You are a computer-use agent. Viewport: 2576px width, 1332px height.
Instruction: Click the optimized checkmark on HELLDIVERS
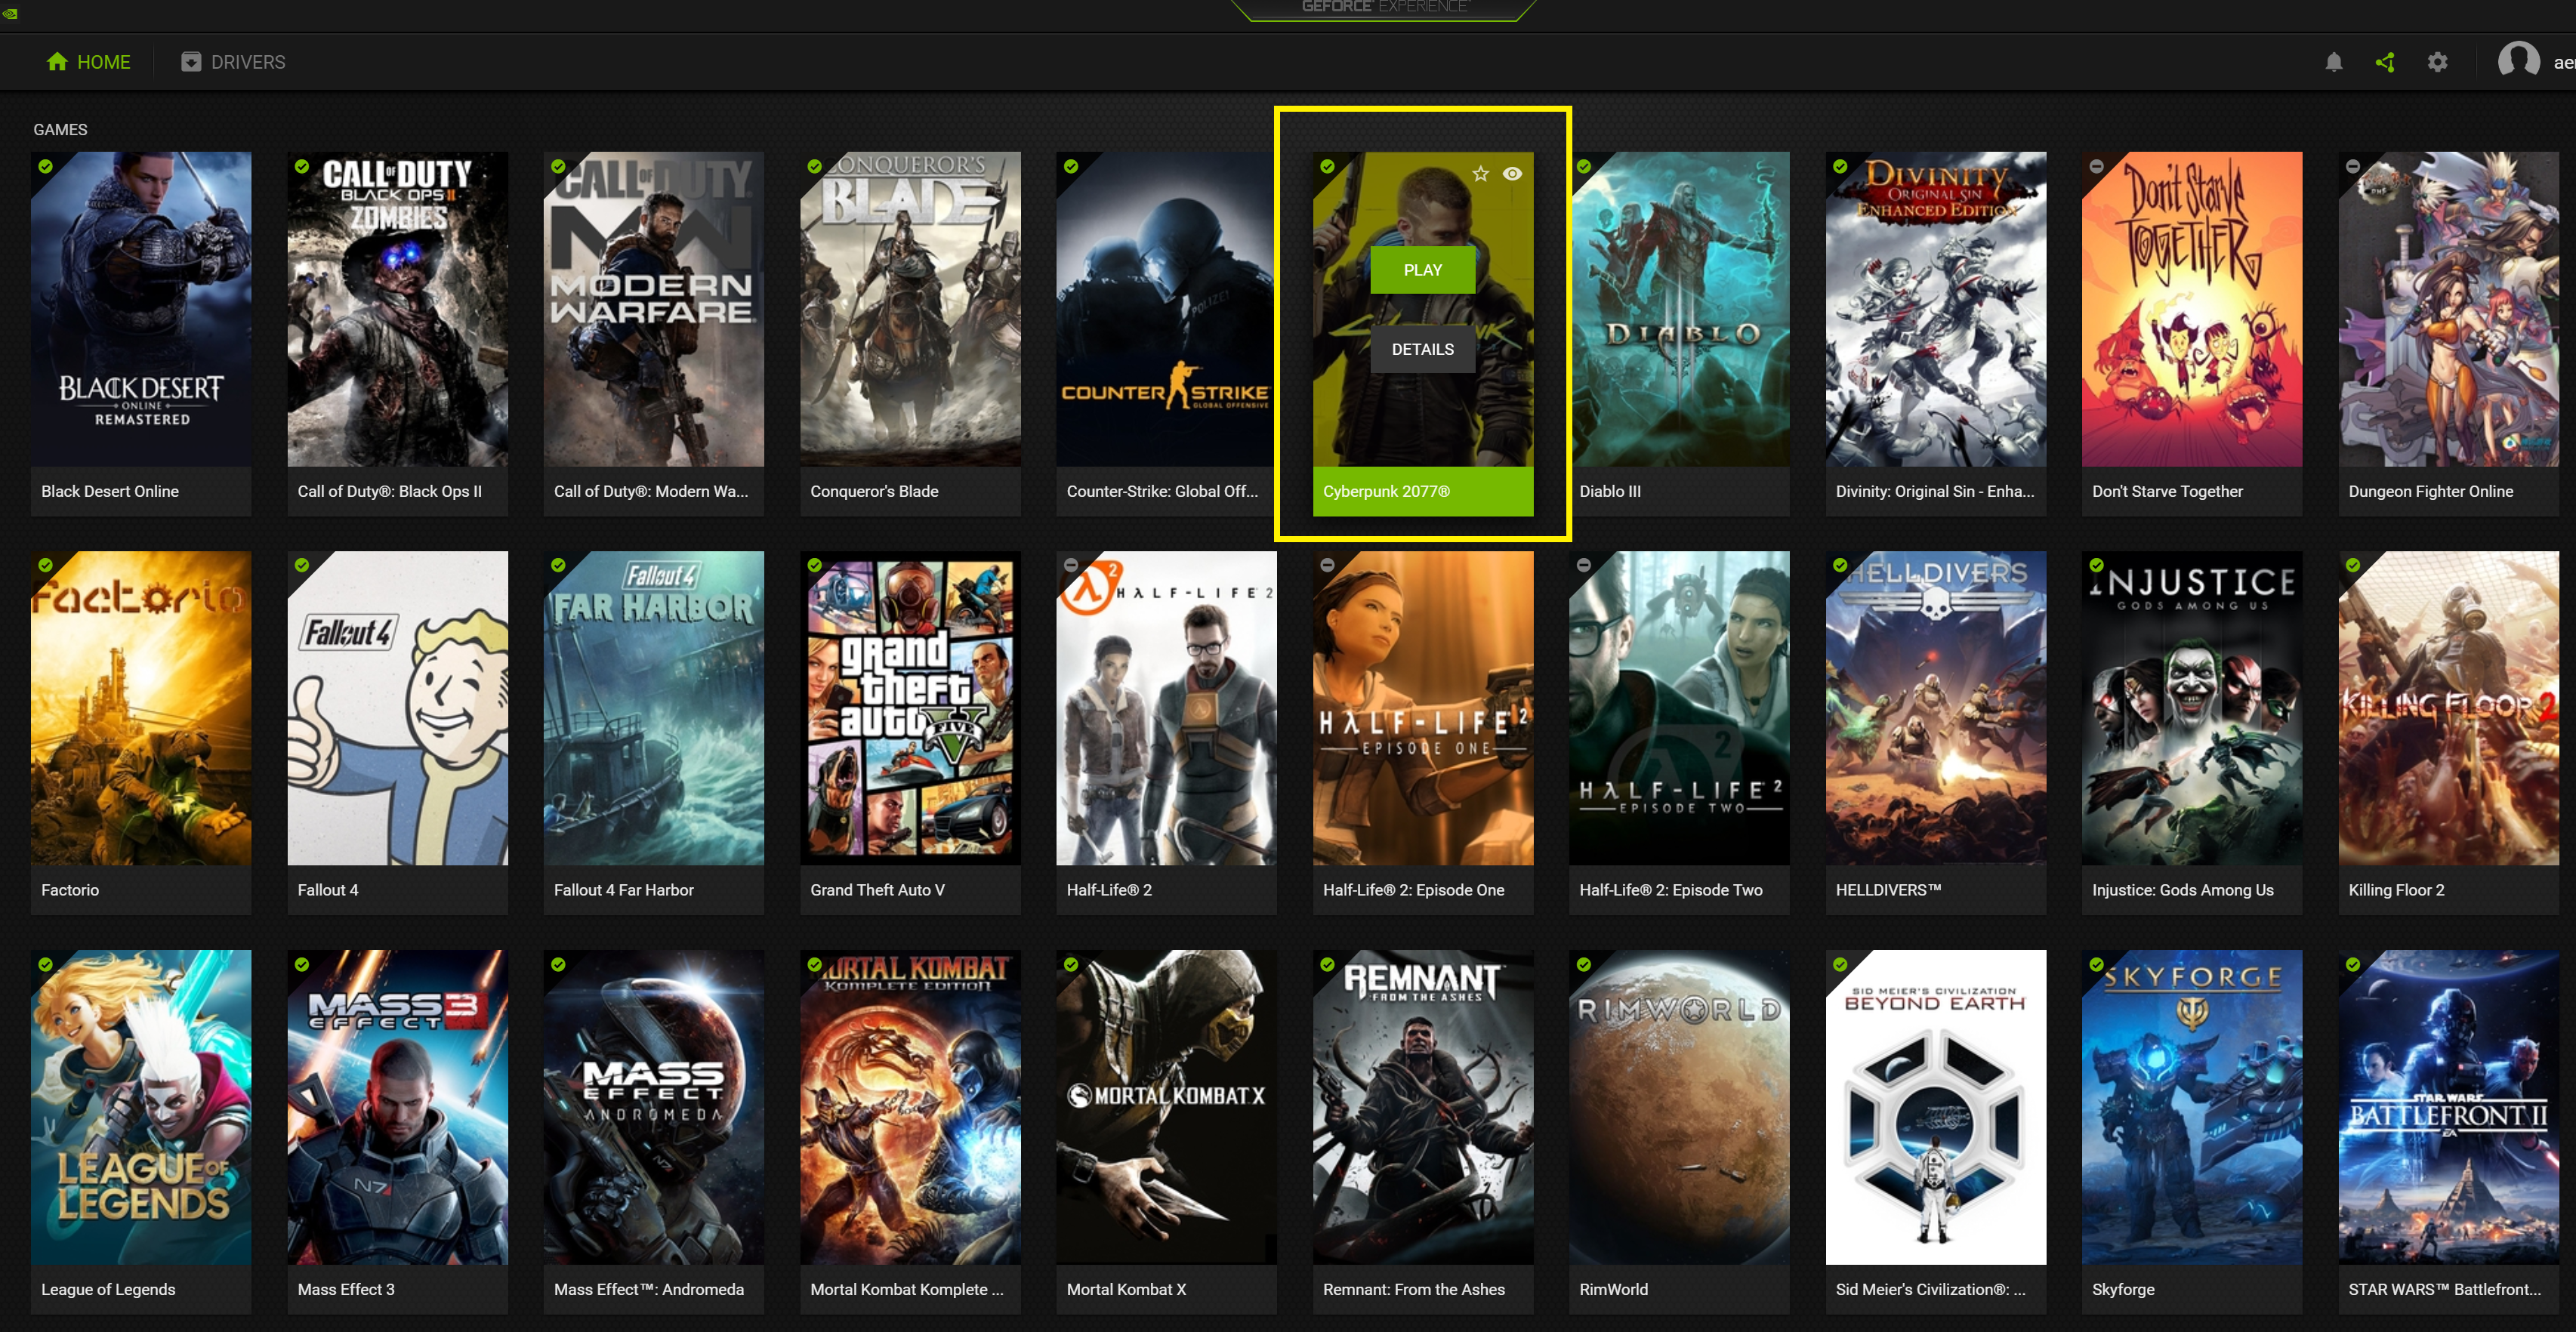(x=1840, y=566)
